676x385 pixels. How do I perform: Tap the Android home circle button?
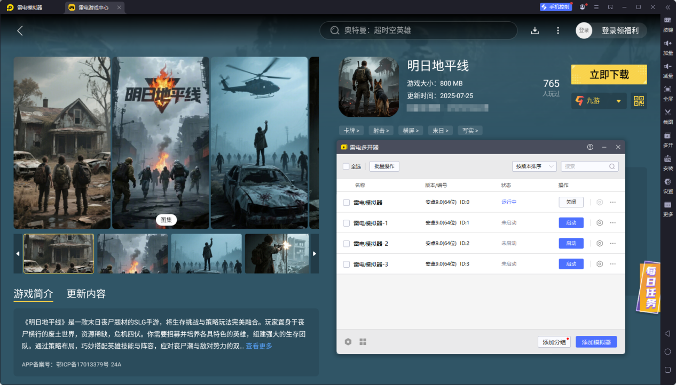(667, 352)
